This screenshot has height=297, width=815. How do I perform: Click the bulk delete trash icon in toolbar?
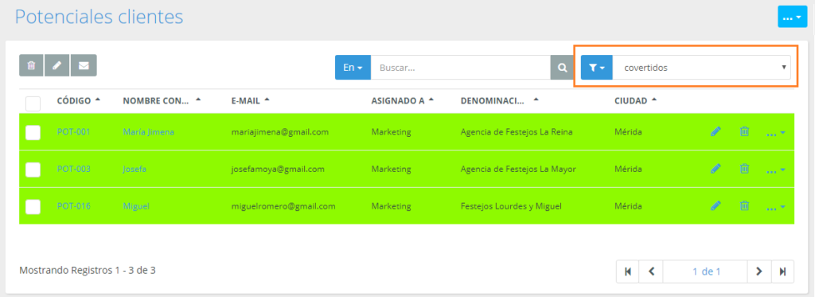coord(32,65)
